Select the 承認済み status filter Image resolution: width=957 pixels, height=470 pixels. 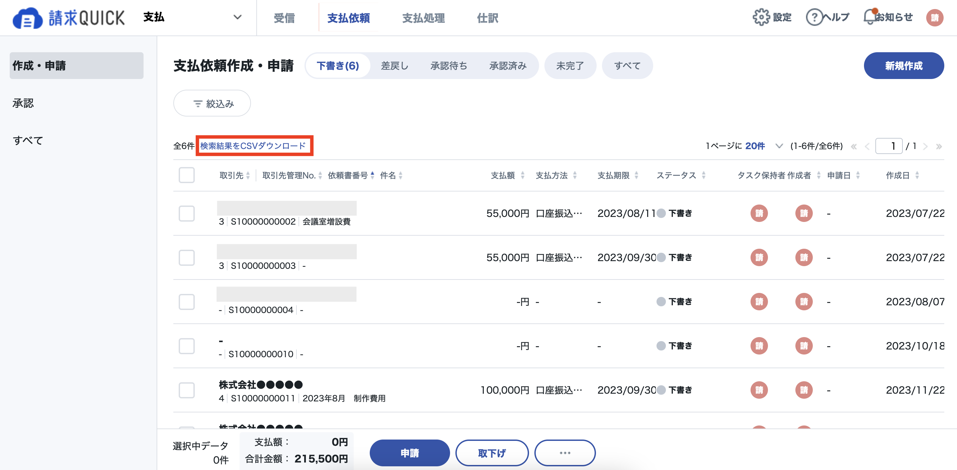click(508, 66)
